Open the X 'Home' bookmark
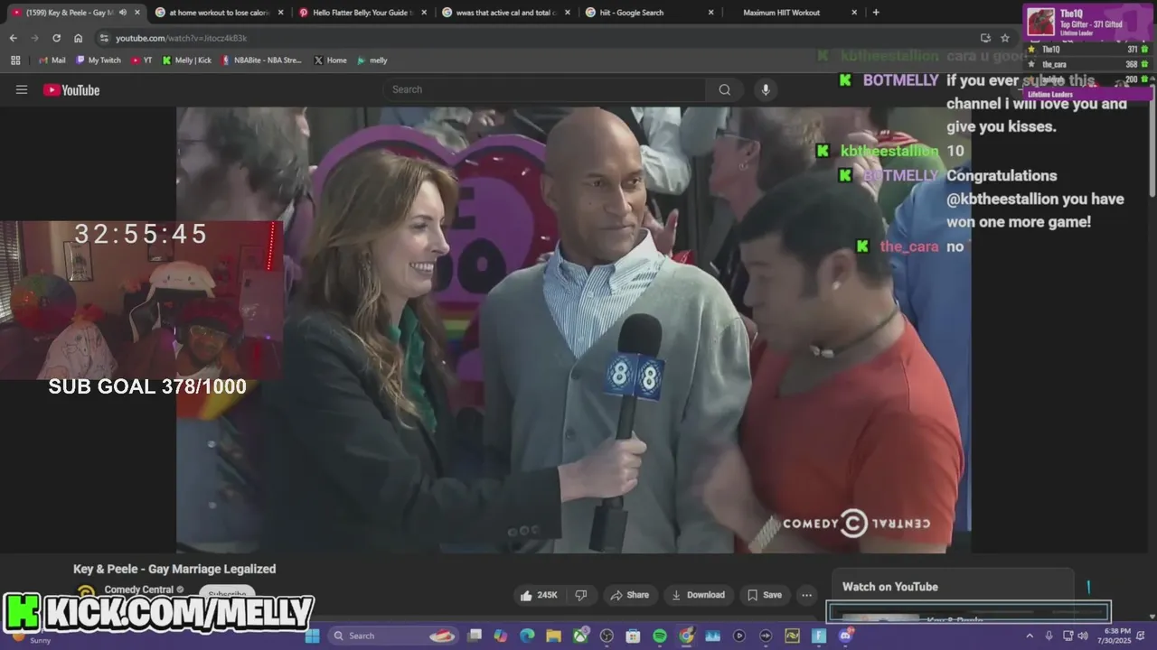Image resolution: width=1157 pixels, height=650 pixels. pyautogui.click(x=330, y=60)
